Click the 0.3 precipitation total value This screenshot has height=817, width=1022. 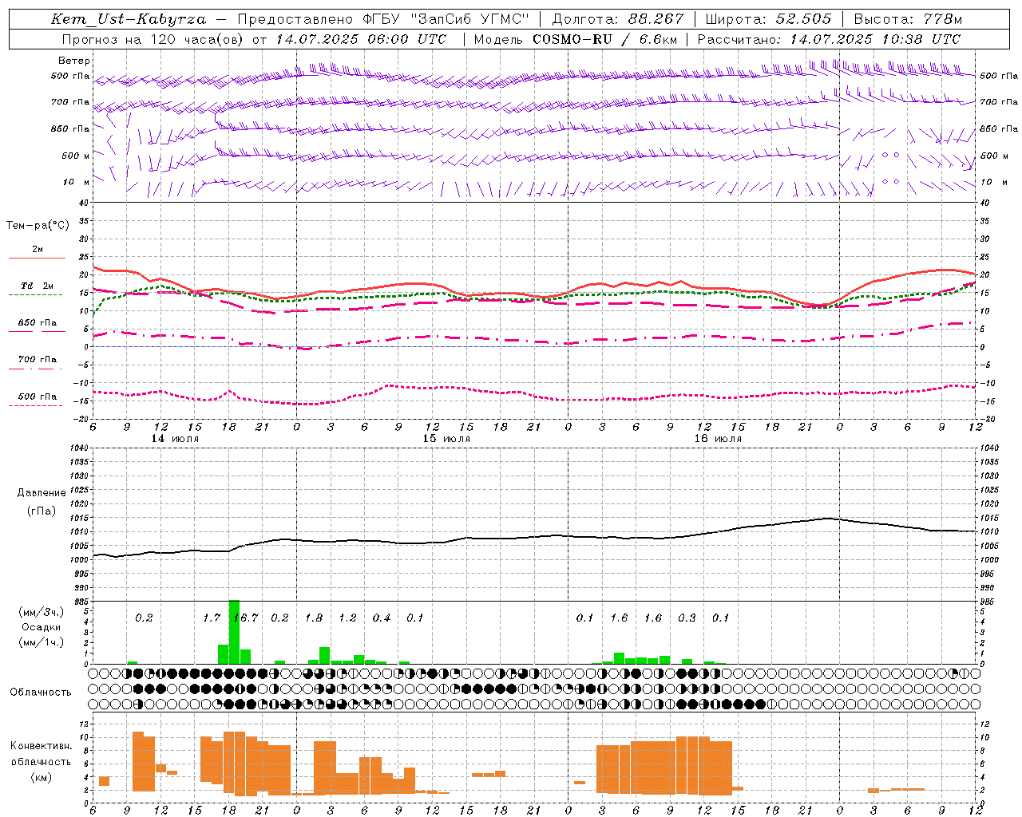(687, 618)
